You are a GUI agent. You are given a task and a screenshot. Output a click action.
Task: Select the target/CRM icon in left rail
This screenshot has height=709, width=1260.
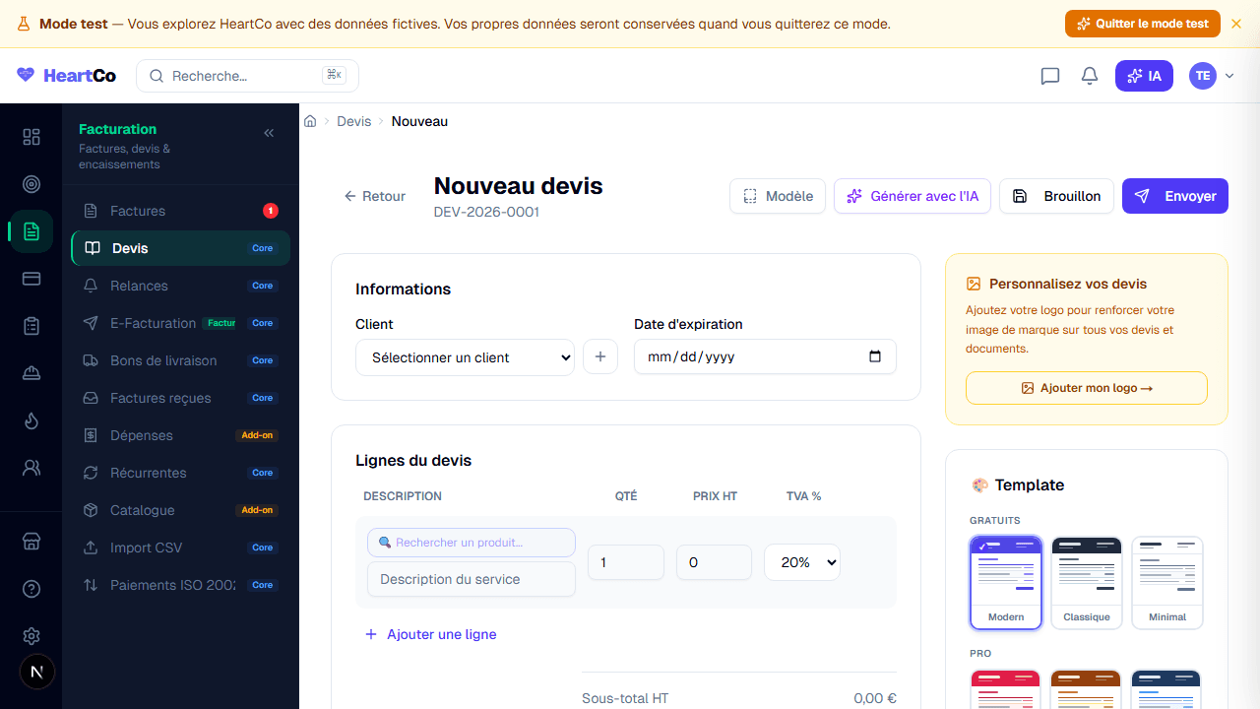(x=31, y=184)
